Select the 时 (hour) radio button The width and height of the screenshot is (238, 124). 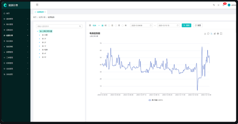pyautogui.click(x=103, y=26)
